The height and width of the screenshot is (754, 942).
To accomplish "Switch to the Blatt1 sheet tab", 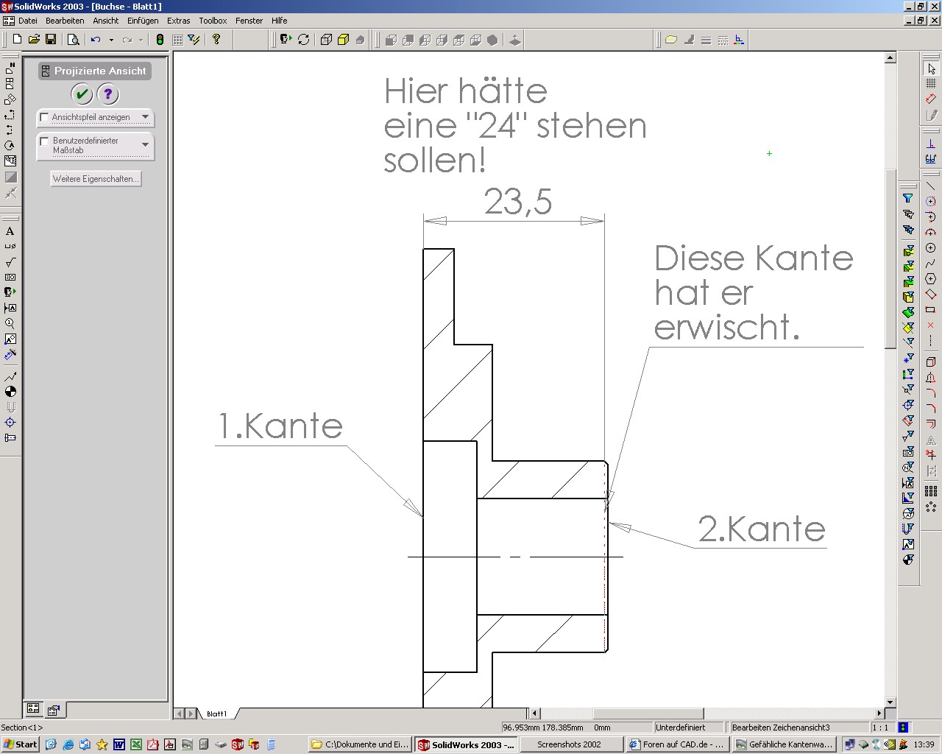I will (x=216, y=714).
